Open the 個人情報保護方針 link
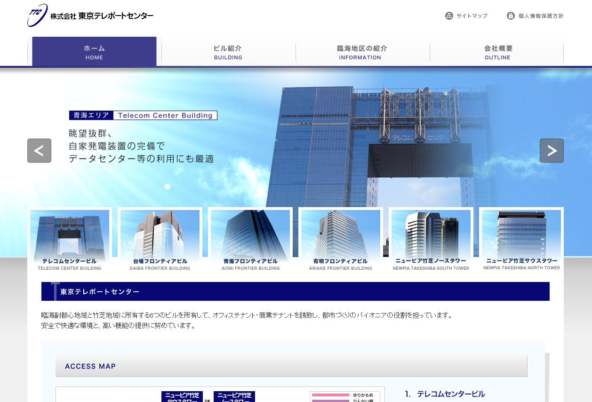The width and height of the screenshot is (592, 402). point(541,16)
